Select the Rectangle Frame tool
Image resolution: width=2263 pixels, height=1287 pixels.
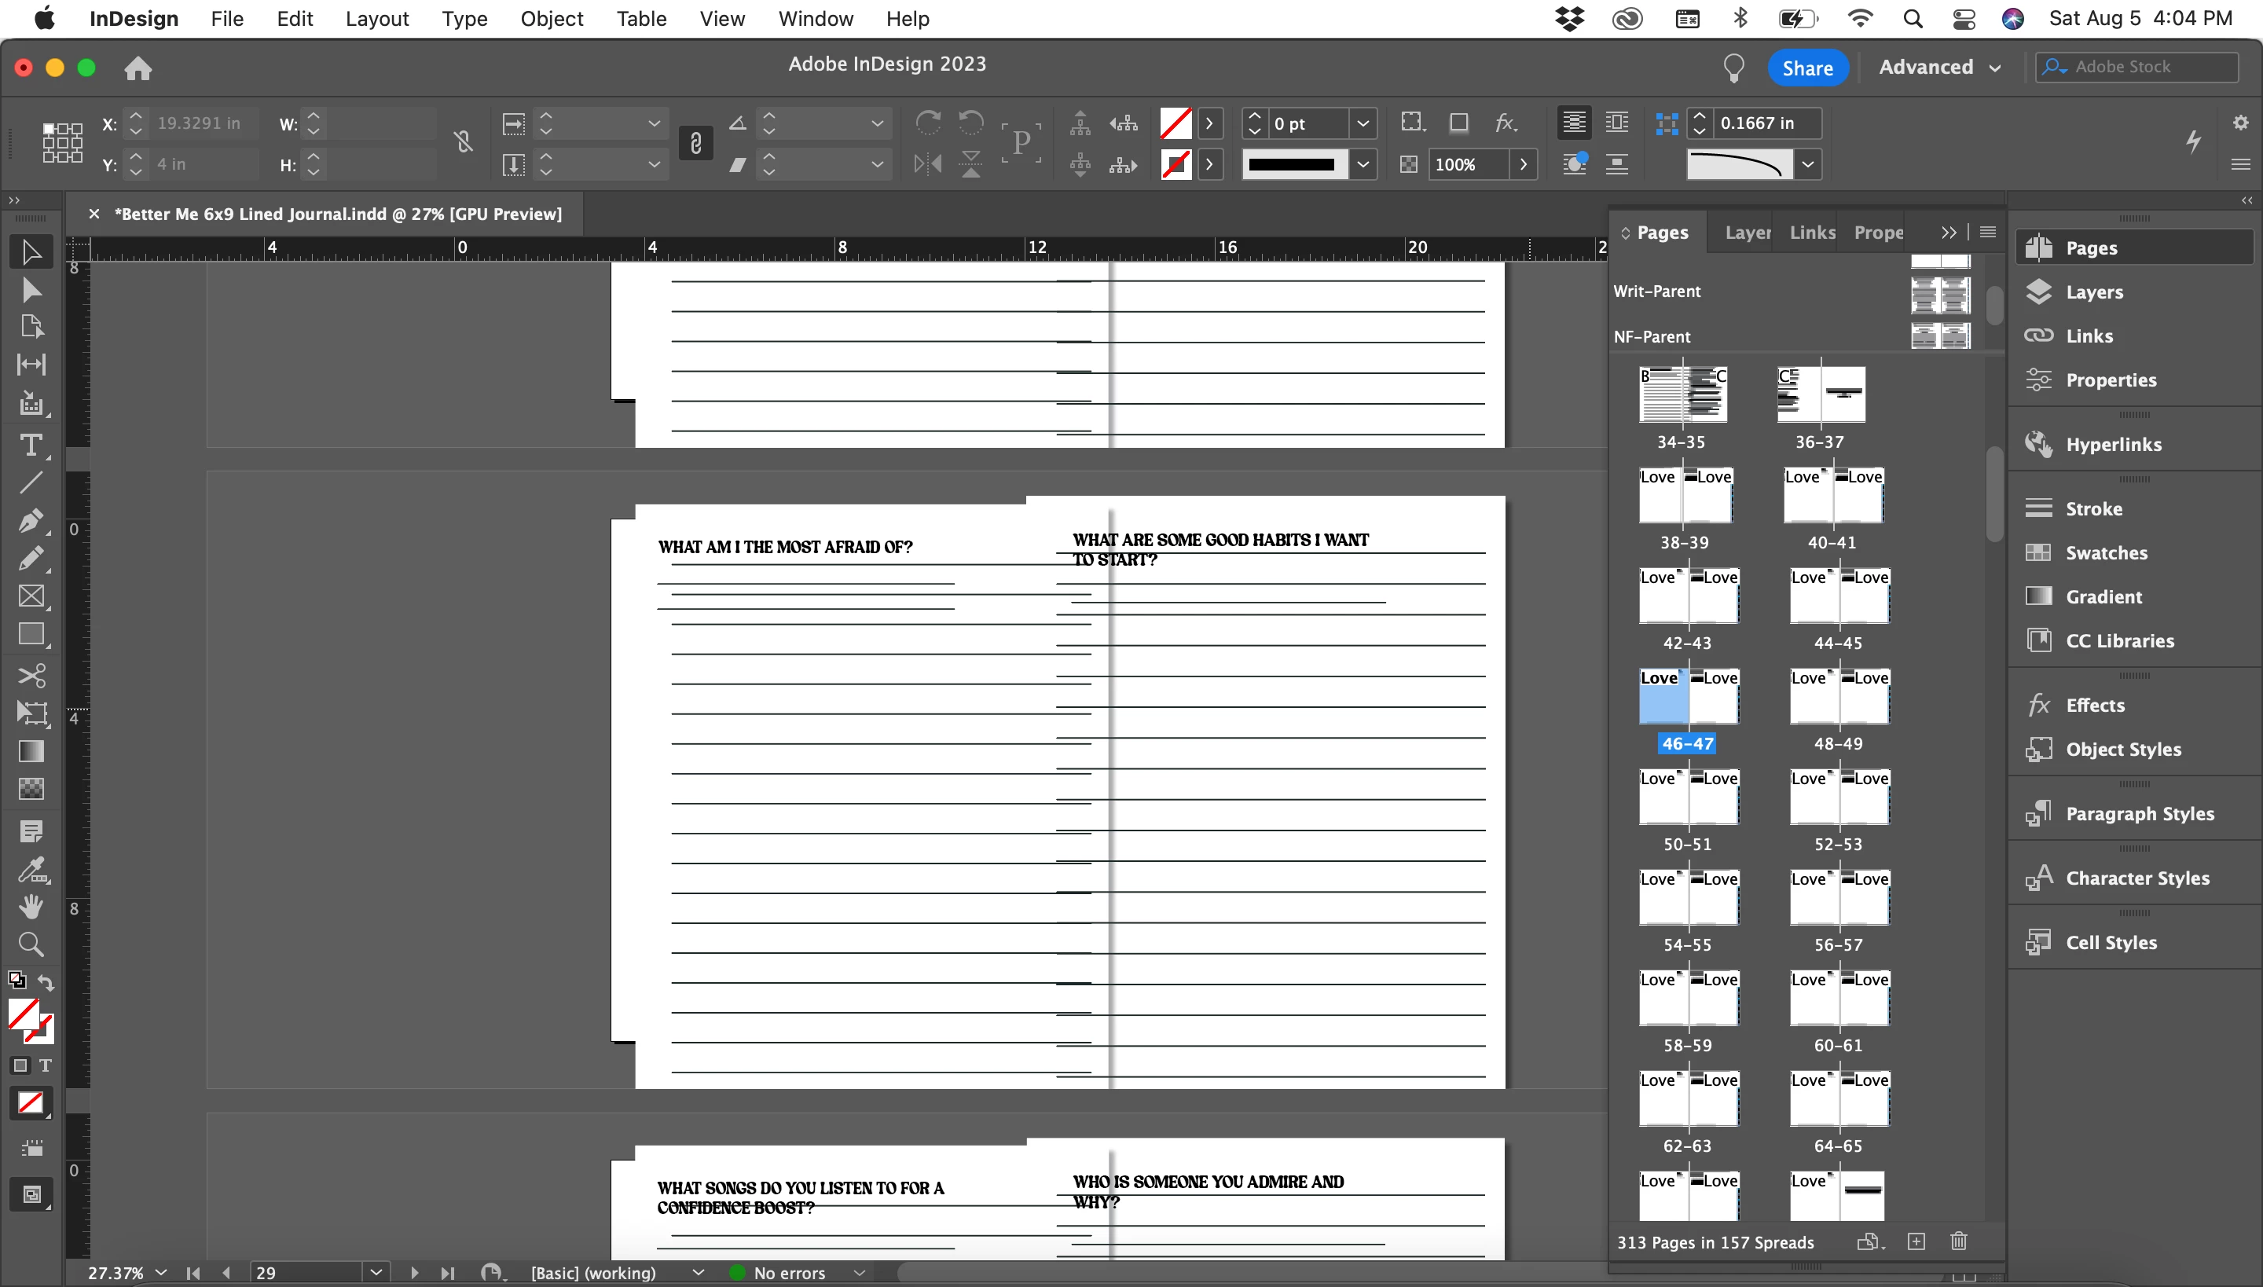(31, 596)
